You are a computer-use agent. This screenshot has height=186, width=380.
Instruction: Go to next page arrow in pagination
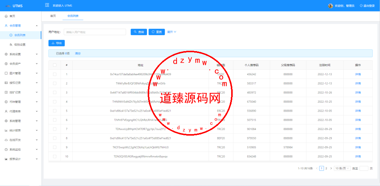331,168
